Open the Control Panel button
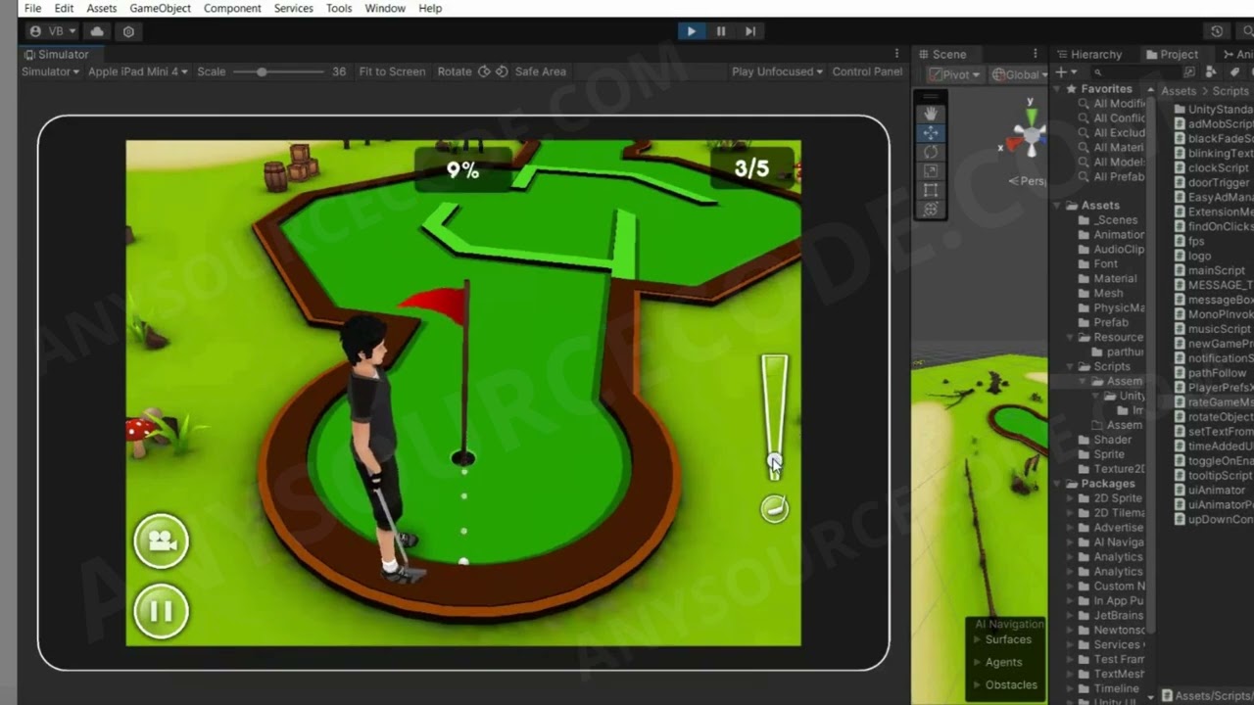 pyautogui.click(x=867, y=71)
